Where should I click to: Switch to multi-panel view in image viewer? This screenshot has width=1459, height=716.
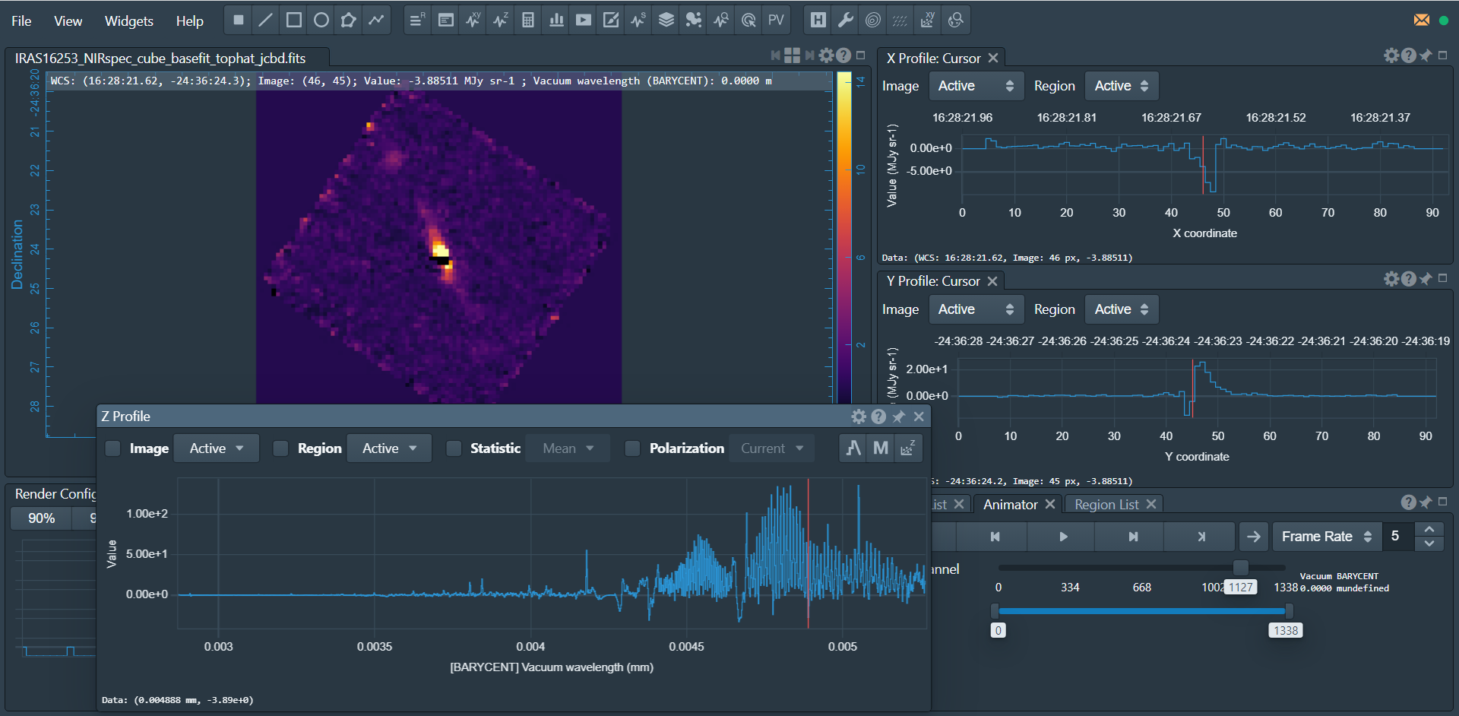792,55
